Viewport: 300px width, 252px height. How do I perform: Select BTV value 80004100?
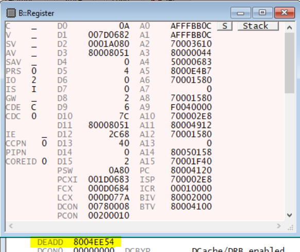(x=191, y=207)
